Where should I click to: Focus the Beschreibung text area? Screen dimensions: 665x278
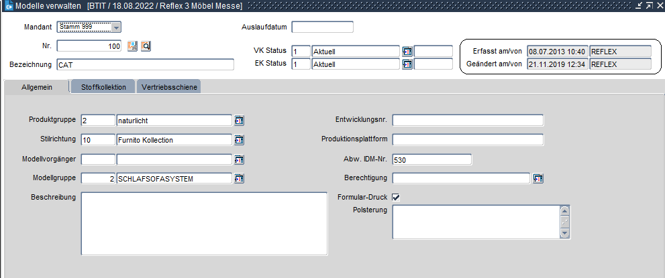point(204,224)
